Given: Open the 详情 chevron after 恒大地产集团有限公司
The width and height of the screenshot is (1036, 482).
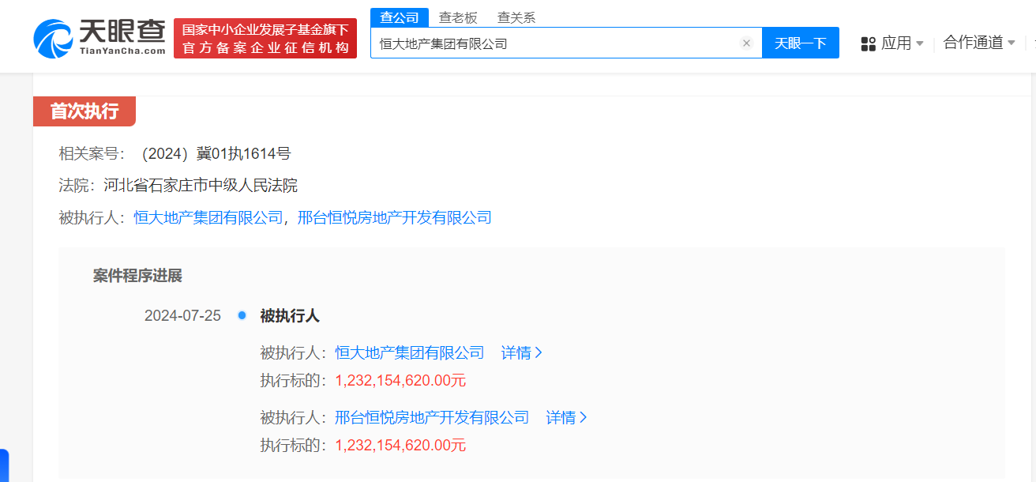Looking at the screenshot, I should (522, 352).
